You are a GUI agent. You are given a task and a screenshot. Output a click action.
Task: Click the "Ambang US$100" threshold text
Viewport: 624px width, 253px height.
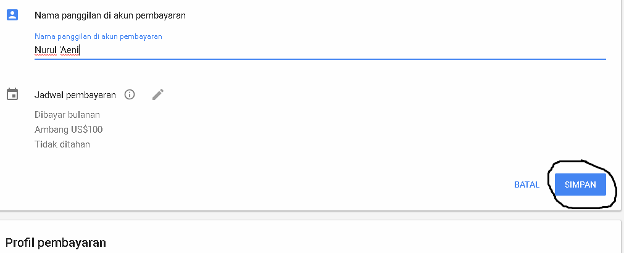pyautogui.click(x=69, y=130)
